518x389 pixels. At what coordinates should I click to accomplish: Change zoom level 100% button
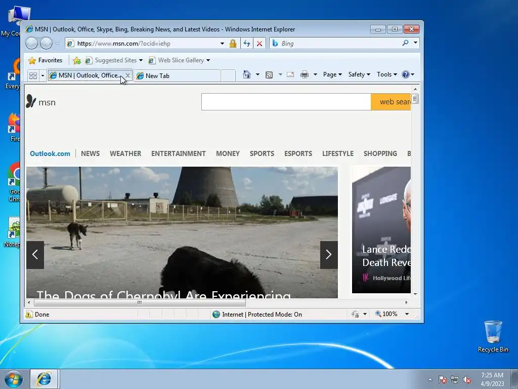(386, 314)
